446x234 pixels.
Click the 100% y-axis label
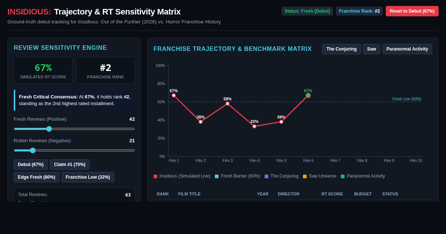[160, 66]
